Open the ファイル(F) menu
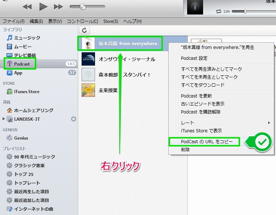The height and width of the screenshot is (215, 276). (x=13, y=21)
